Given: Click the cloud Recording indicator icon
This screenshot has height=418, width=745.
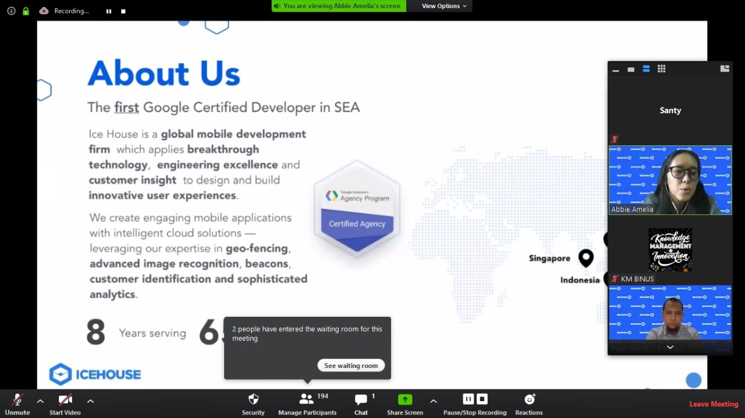Looking at the screenshot, I should coord(44,11).
